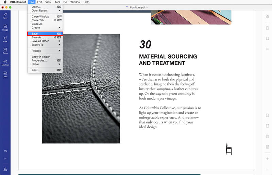
Task: Open the user account profile icon
Action: point(5,169)
